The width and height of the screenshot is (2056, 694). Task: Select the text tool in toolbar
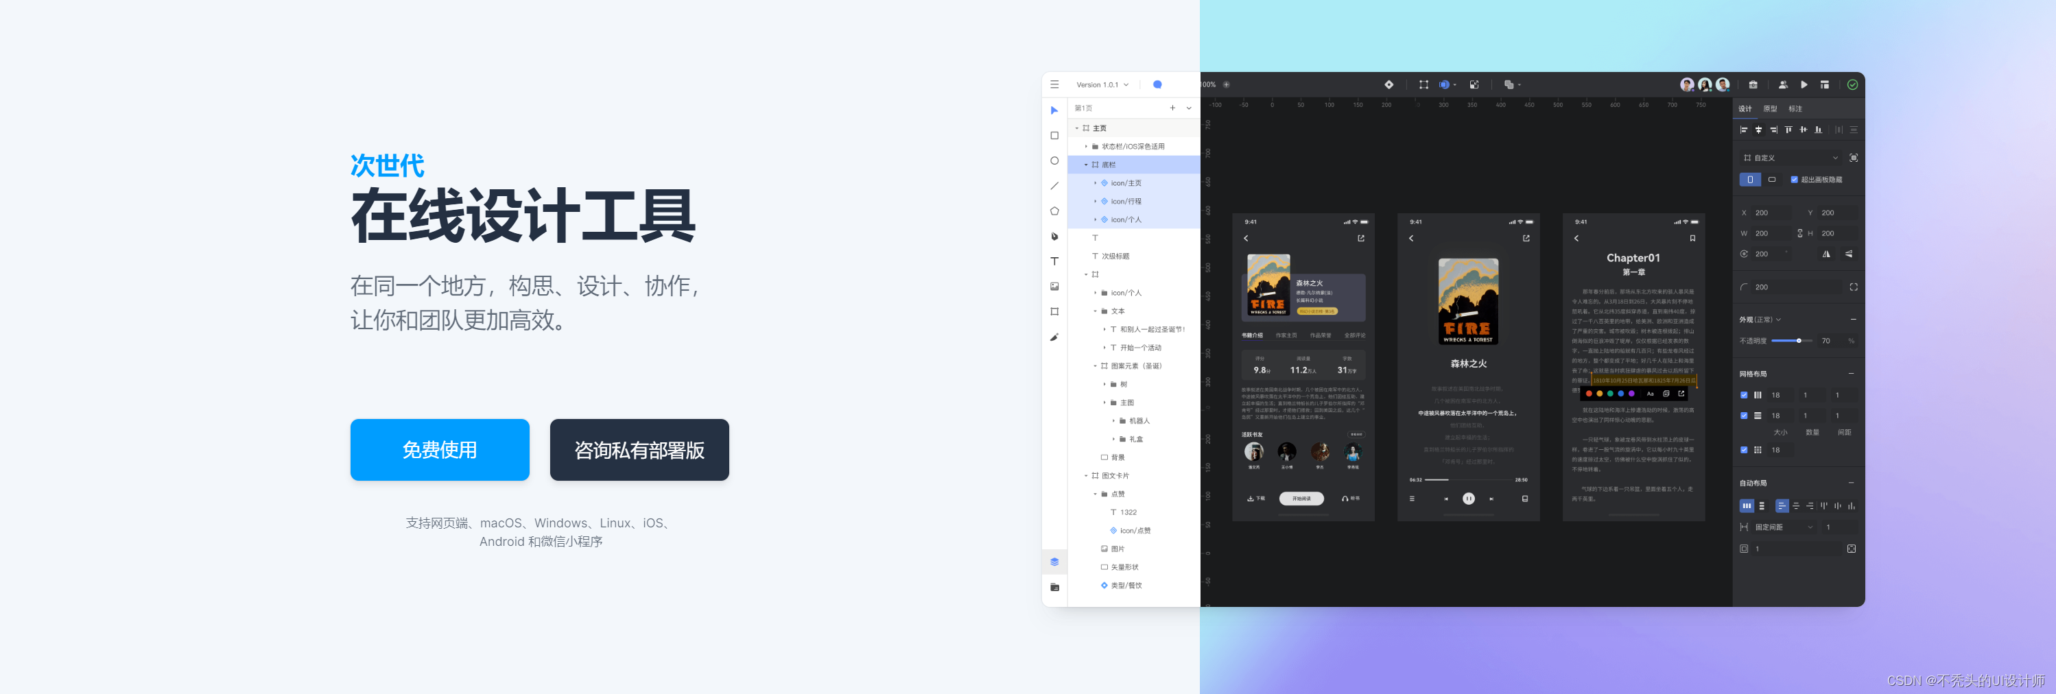(x=1054, y=262)
